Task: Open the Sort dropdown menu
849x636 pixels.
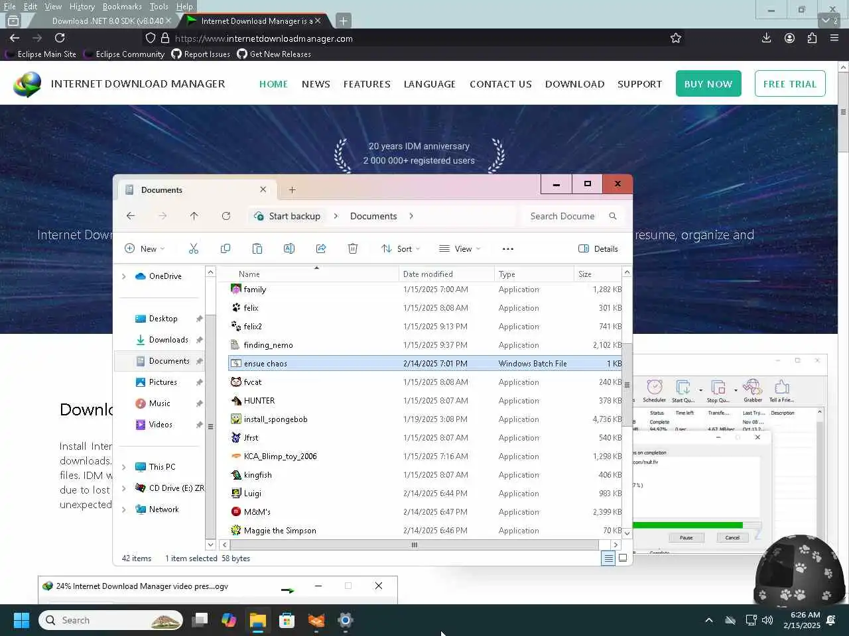Action: coord(401,249)
